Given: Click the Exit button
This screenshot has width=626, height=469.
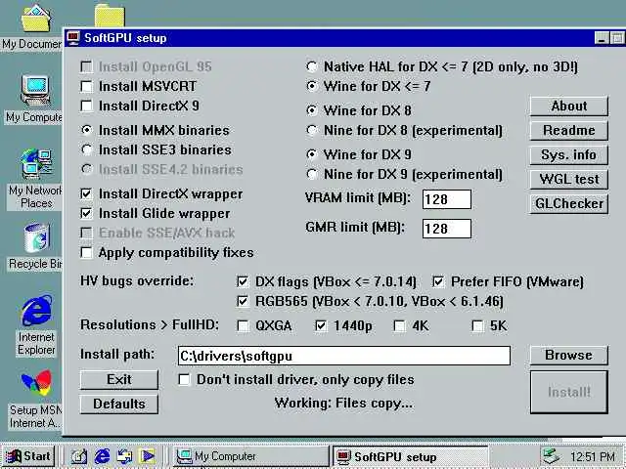Looking at the screenshot, I should (119, 379).
